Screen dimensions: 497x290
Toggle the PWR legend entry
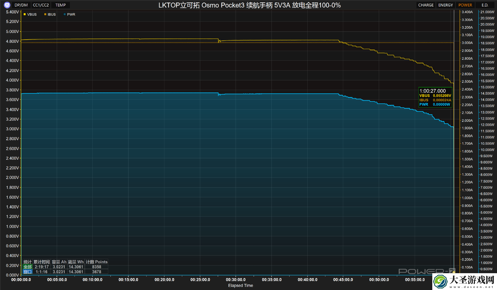69,14
